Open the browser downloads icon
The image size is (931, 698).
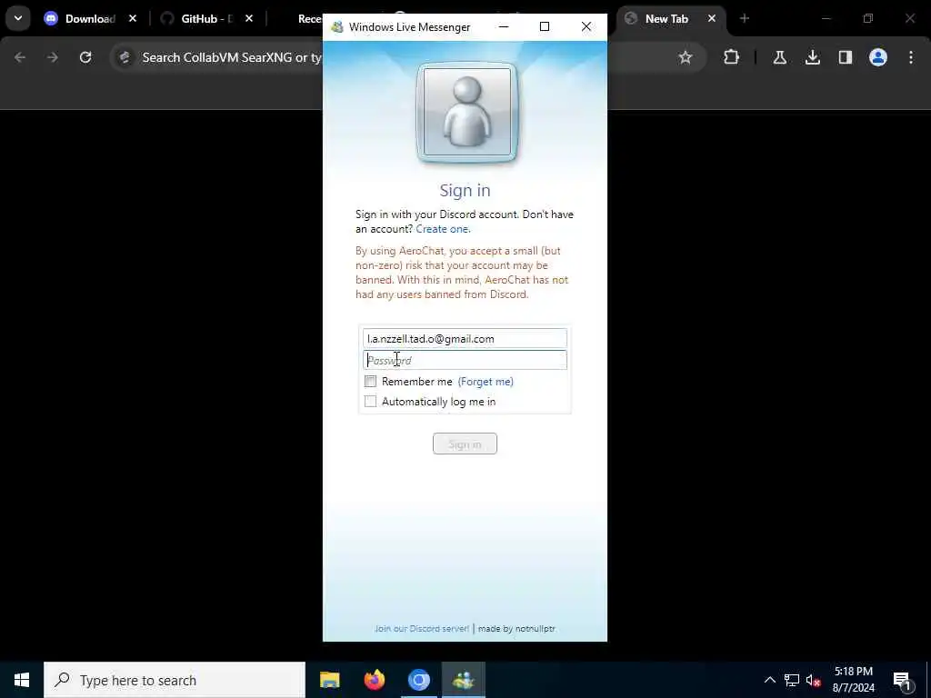813,57
